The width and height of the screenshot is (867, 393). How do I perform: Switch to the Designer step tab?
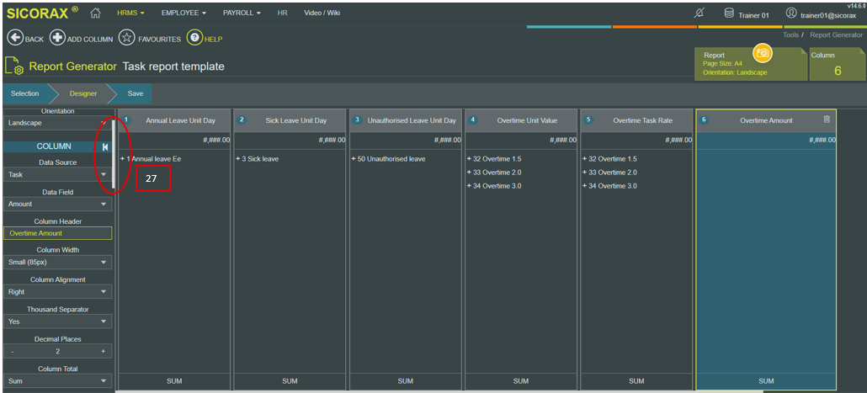click(x=83, y=93)
